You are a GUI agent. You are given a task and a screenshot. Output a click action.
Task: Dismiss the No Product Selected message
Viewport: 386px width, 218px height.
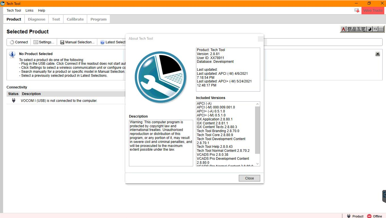point(377,54)
